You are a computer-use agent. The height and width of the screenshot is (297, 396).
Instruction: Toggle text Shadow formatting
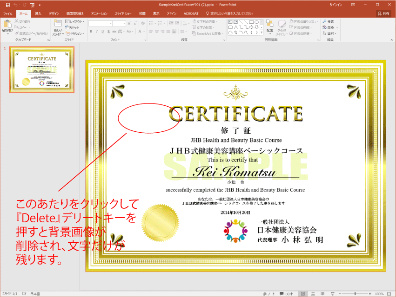click(108, 32)
